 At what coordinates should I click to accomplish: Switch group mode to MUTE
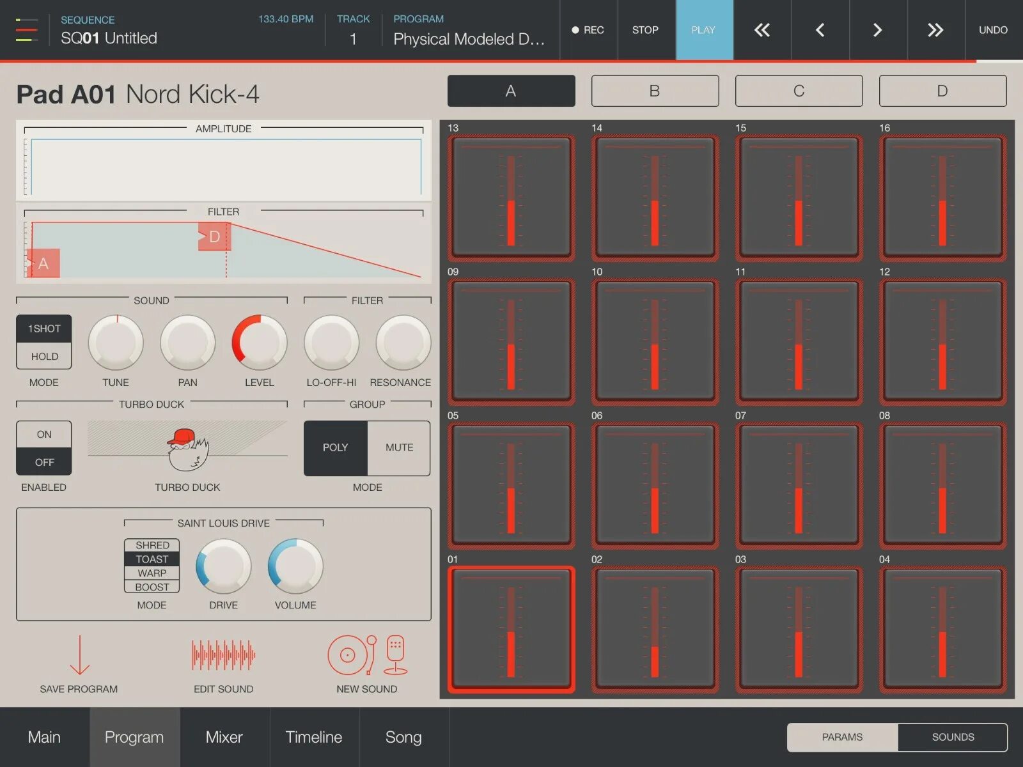coord(399,448)
